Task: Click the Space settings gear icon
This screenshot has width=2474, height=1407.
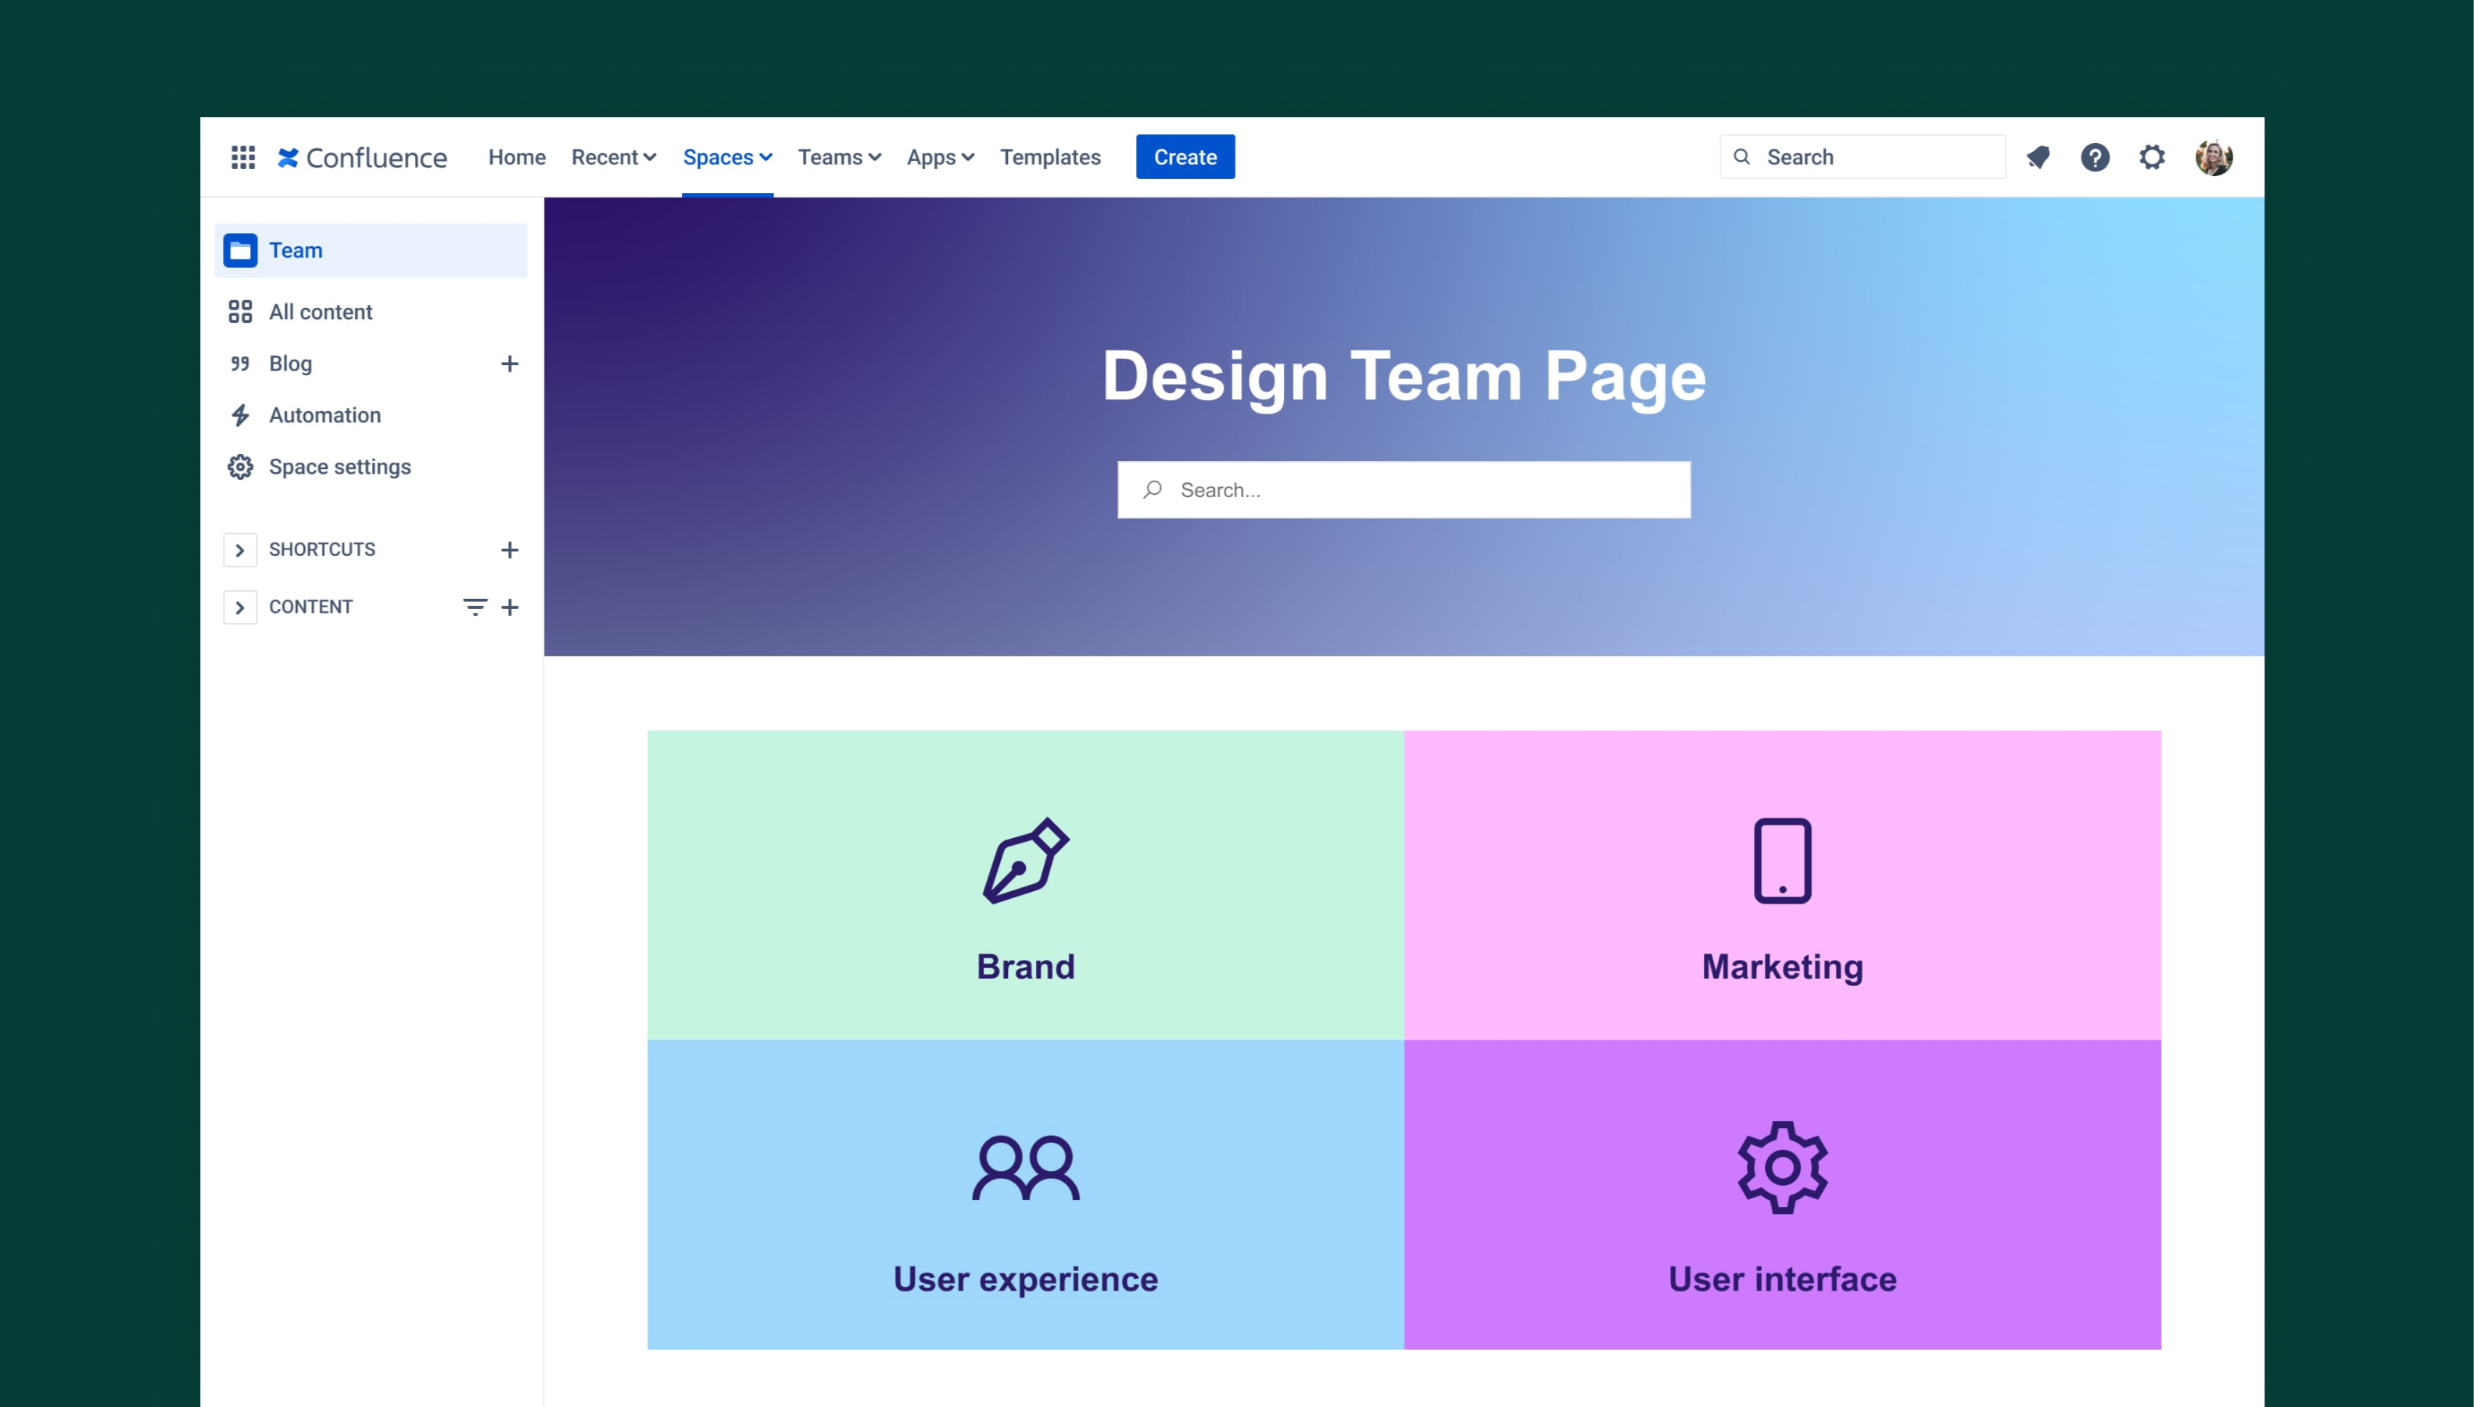Action: [240, 467]
